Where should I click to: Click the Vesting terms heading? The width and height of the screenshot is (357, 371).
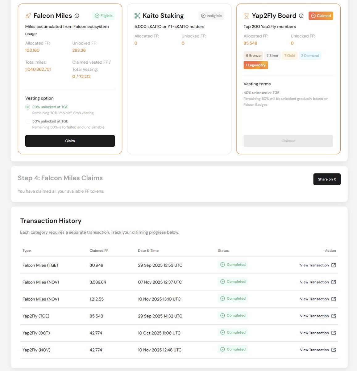(x=257, y=84)
